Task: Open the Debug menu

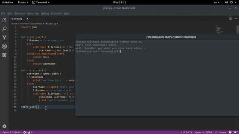Action: [45, 13]
